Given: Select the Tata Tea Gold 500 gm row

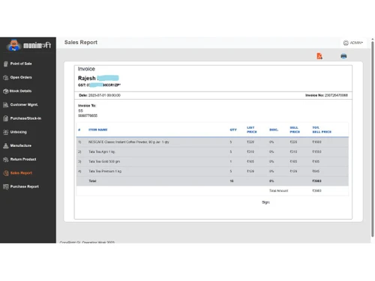Looking at the screenshot, I should point(212,162).
